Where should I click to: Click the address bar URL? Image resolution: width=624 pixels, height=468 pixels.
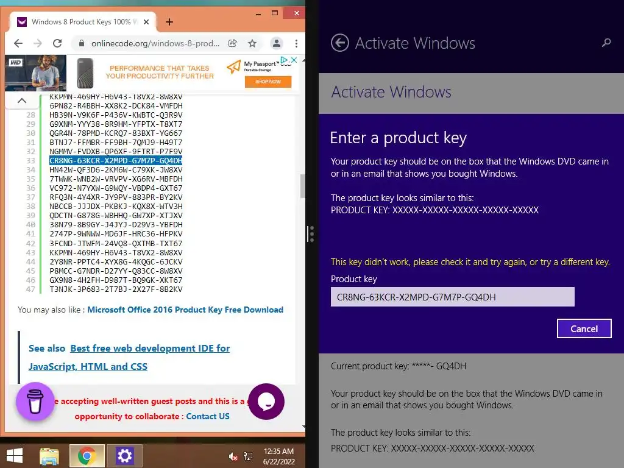click(155, 43)
